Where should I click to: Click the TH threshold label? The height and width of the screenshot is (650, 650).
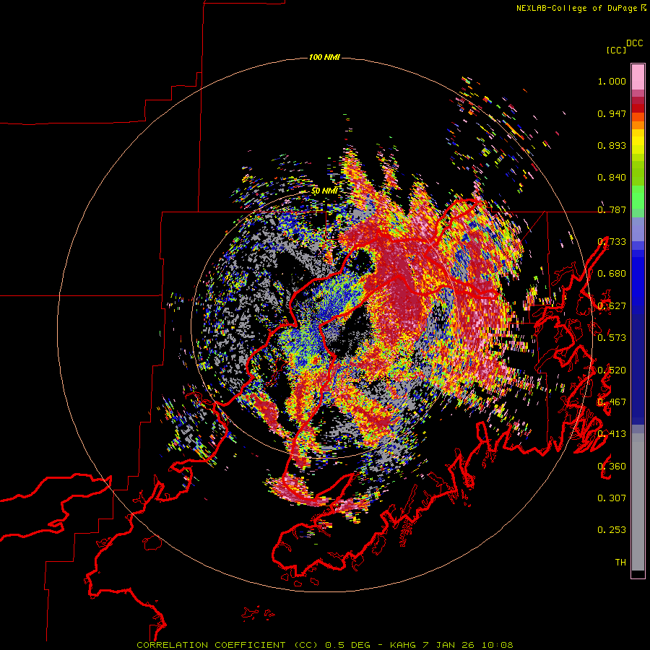pyautogui.click(x=620, y=562)
